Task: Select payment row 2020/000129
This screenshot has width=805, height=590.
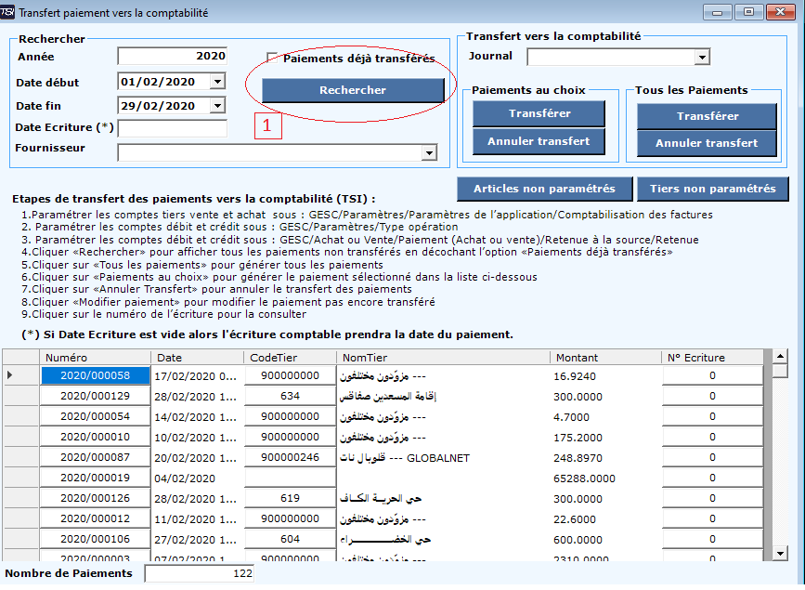Action: pyautogui.click(x=95, y=396)
